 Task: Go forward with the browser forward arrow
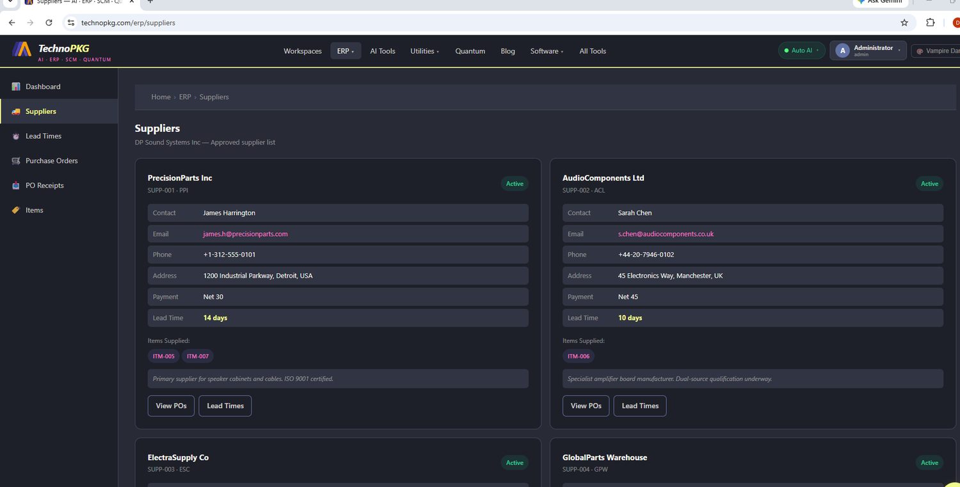click(30, 22)
